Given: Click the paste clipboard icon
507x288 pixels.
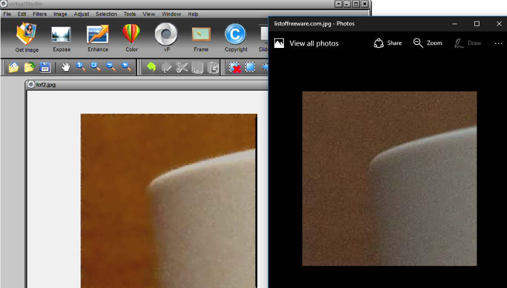Looking at the screenshot, I should tap(213, 67).
